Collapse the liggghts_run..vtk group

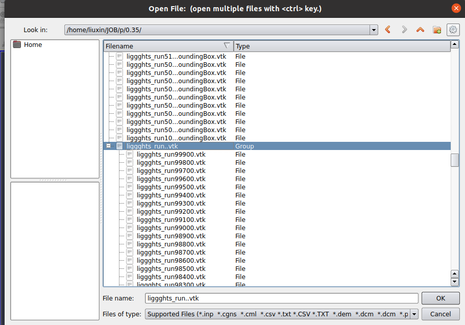pyautogui.click(x=109, y=146)
